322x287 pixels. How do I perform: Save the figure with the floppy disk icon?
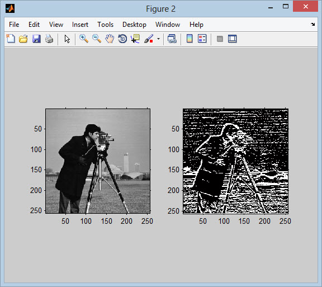[36, 39]
